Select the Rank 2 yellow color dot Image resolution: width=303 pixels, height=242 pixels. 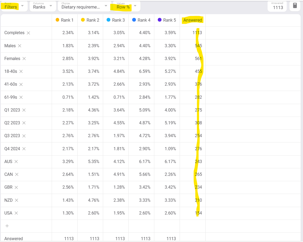[82, 20]
